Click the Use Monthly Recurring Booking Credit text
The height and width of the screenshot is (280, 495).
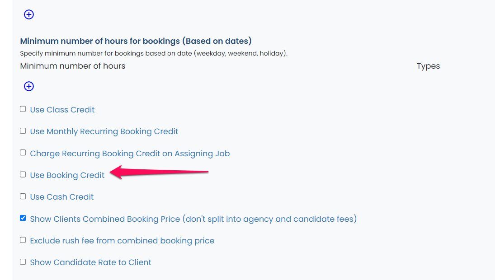click(x=104, y=131)
